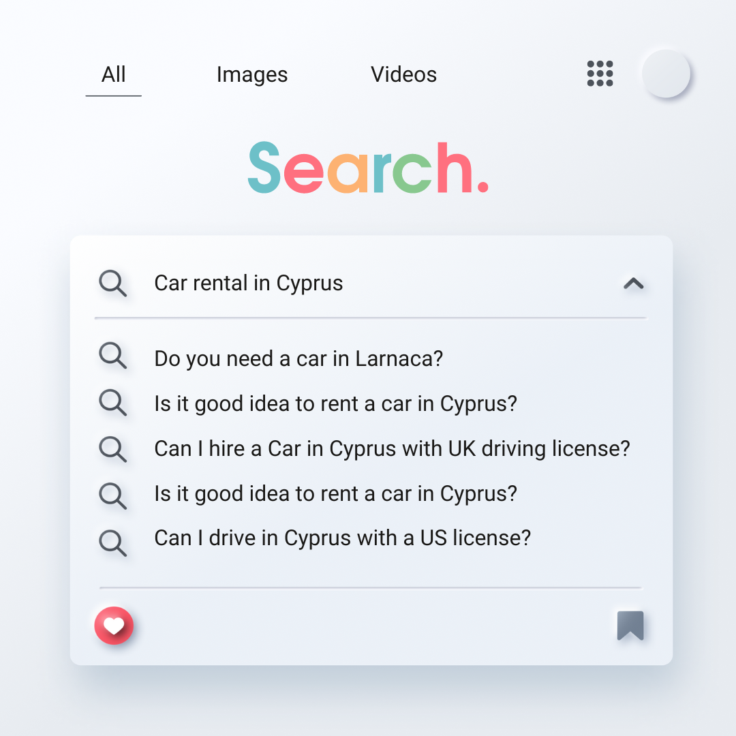Screen dimensions: 736x736
Task: Click the magnifier next to the UK license suggestion
Action: point(113,448)
